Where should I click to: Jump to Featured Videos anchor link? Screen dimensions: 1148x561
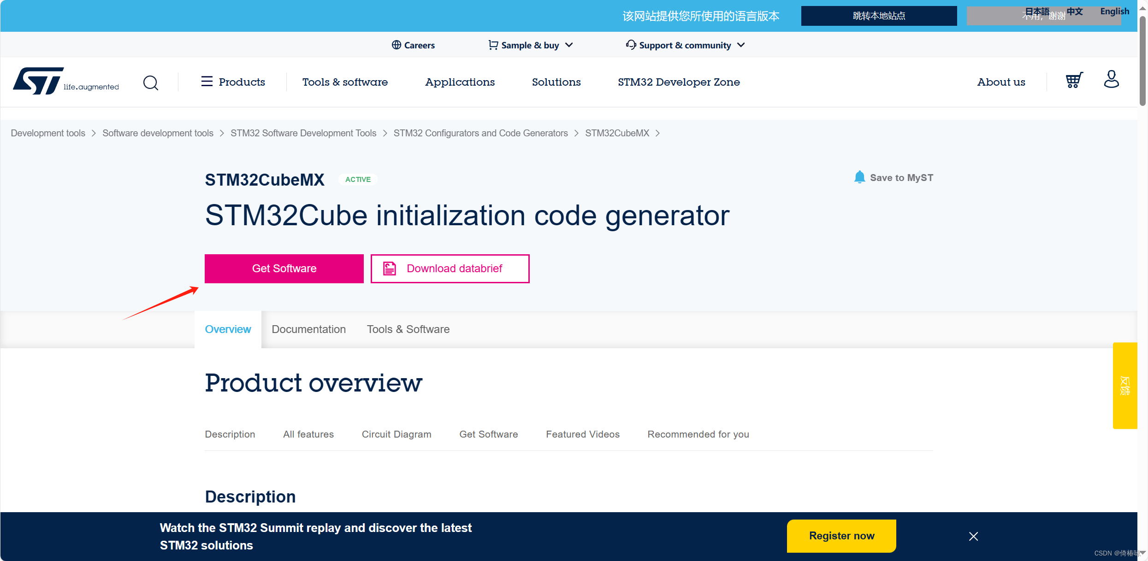[582, 434]
